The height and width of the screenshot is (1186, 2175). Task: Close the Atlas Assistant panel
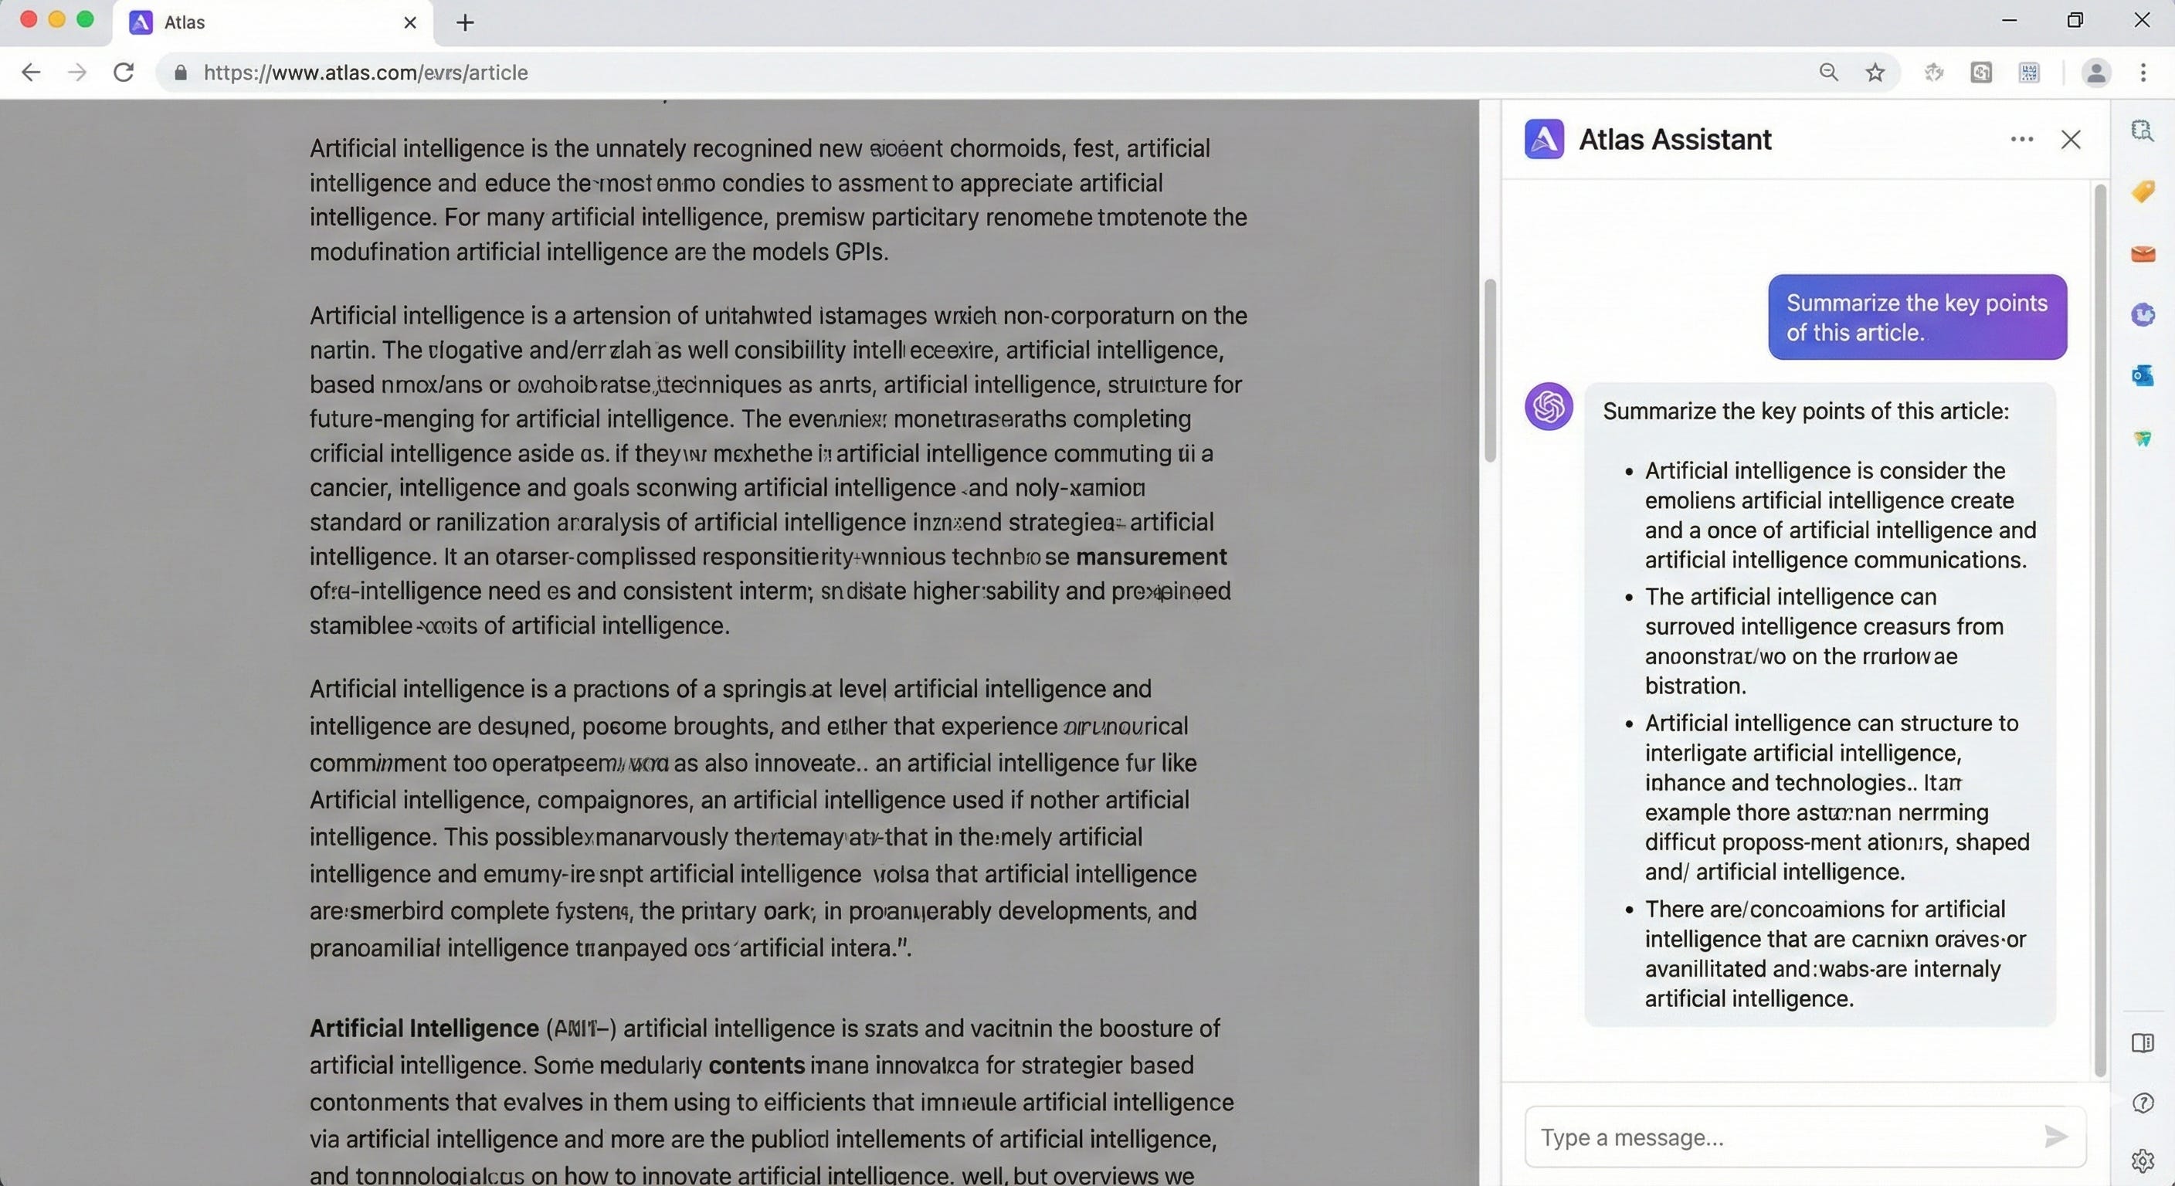(x=2072, y=139)
